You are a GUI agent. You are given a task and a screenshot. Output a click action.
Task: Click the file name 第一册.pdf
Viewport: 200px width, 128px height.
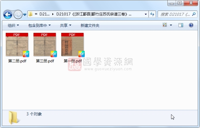click(x=73, y=61)
